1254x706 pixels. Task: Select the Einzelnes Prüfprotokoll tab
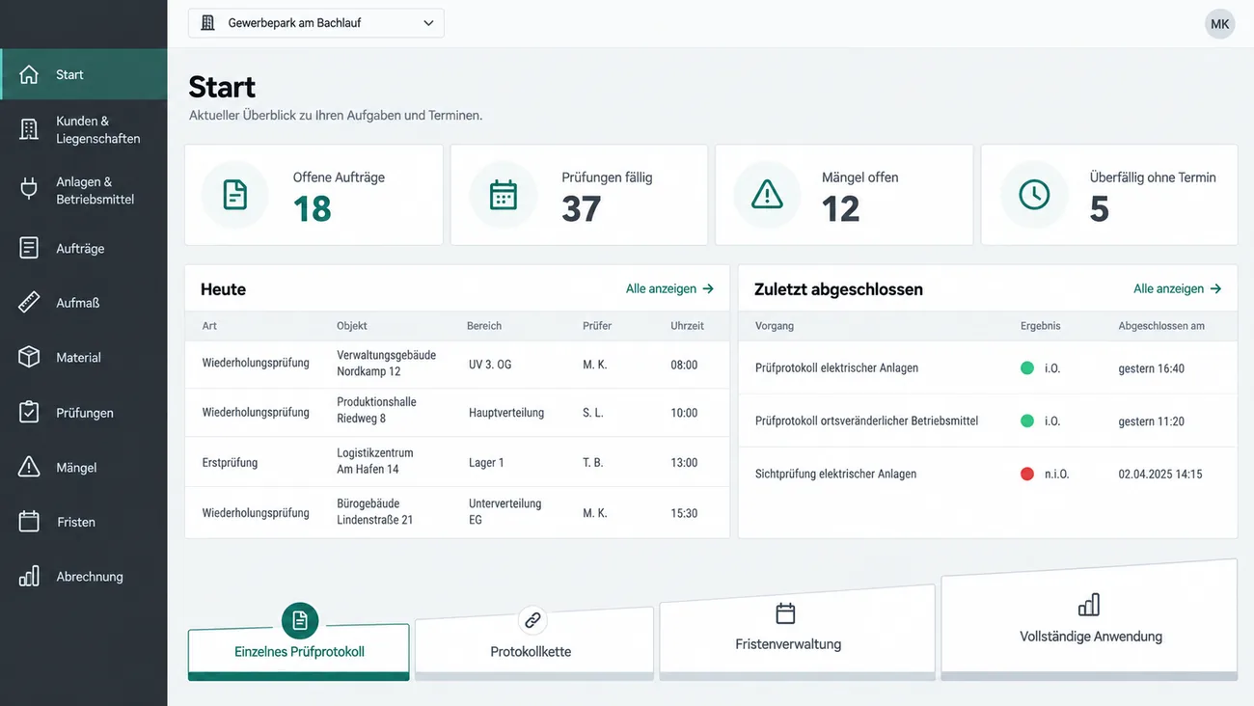pyautogui.click(x=299, y=652)
